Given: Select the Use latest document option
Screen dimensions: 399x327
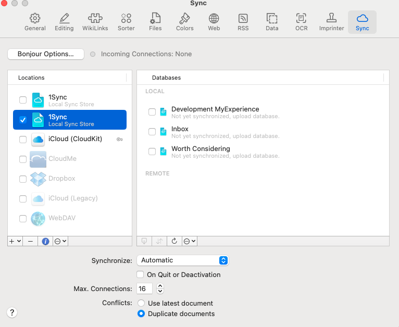Looking at the screenshot, I should point(141,303).
